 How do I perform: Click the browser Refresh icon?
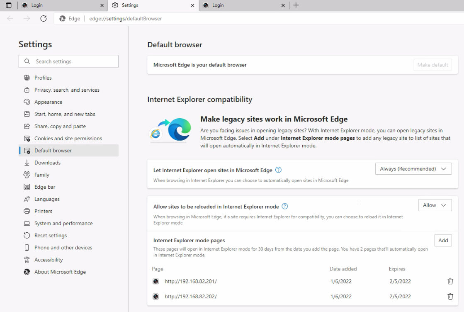44,18
